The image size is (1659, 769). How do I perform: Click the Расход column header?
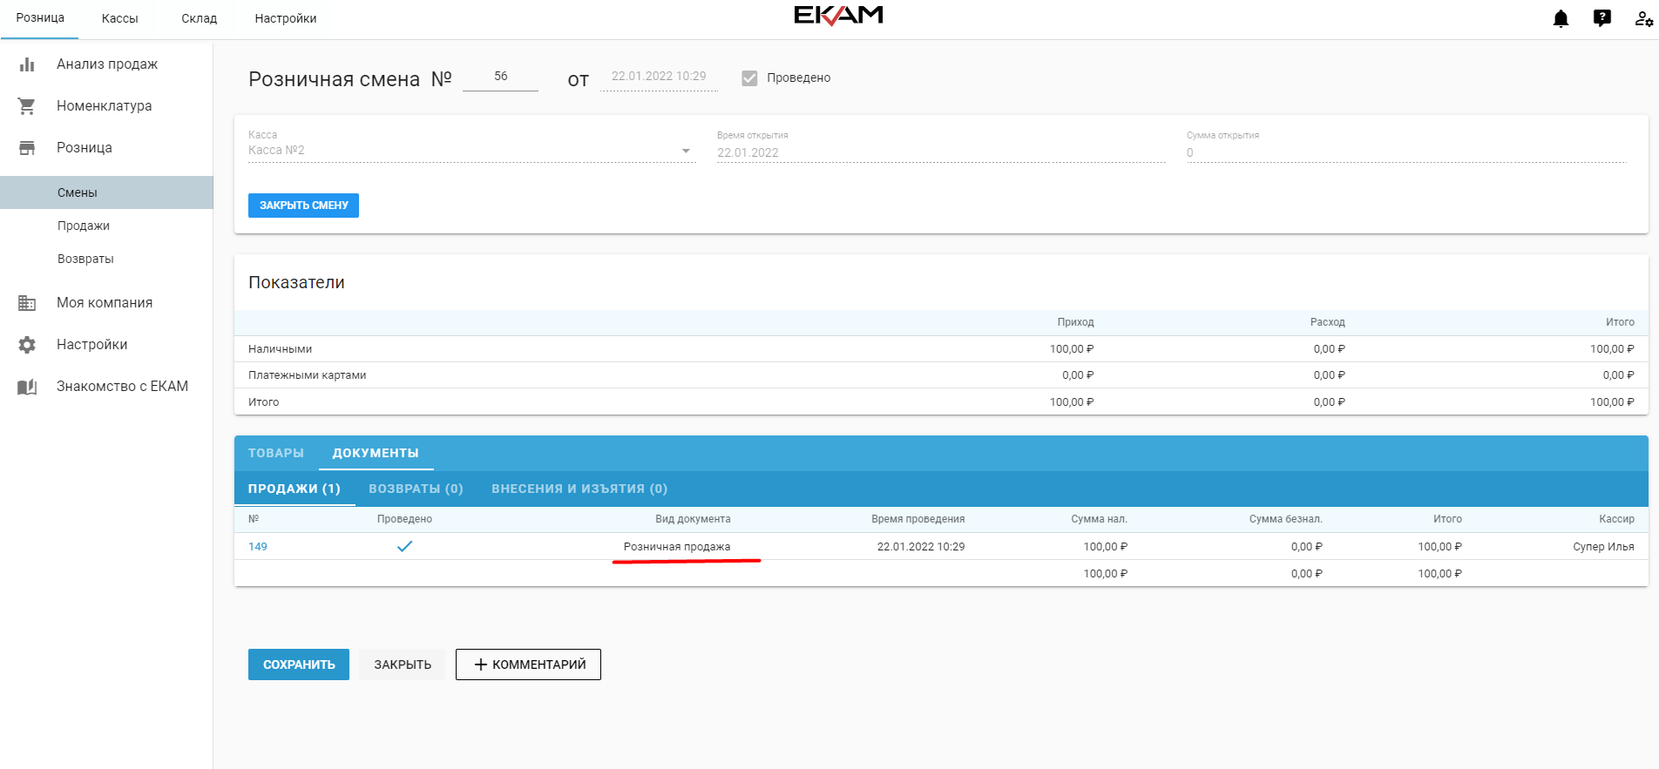click(x=1327, y=322)
